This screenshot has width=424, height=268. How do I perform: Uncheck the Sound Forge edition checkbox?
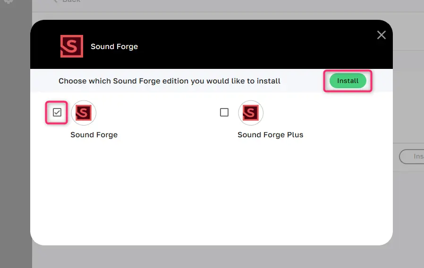[x=57, y=112]
